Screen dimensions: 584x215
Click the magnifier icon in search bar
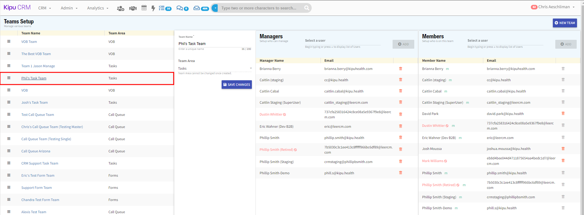click(307, 8)
